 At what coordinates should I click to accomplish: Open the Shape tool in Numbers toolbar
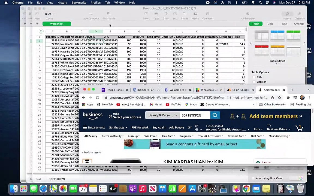pyautogui.click(x=185, y=14)
